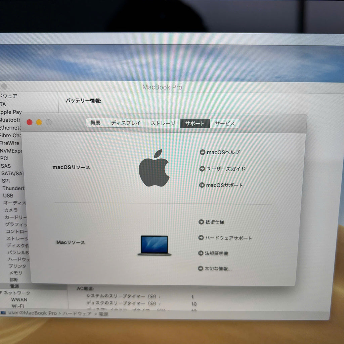Select ディスク作成 in the sidebar

click(x=18, y=245)
